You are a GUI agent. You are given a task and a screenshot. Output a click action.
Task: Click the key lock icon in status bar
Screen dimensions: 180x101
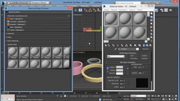click(x=119, y=97)
